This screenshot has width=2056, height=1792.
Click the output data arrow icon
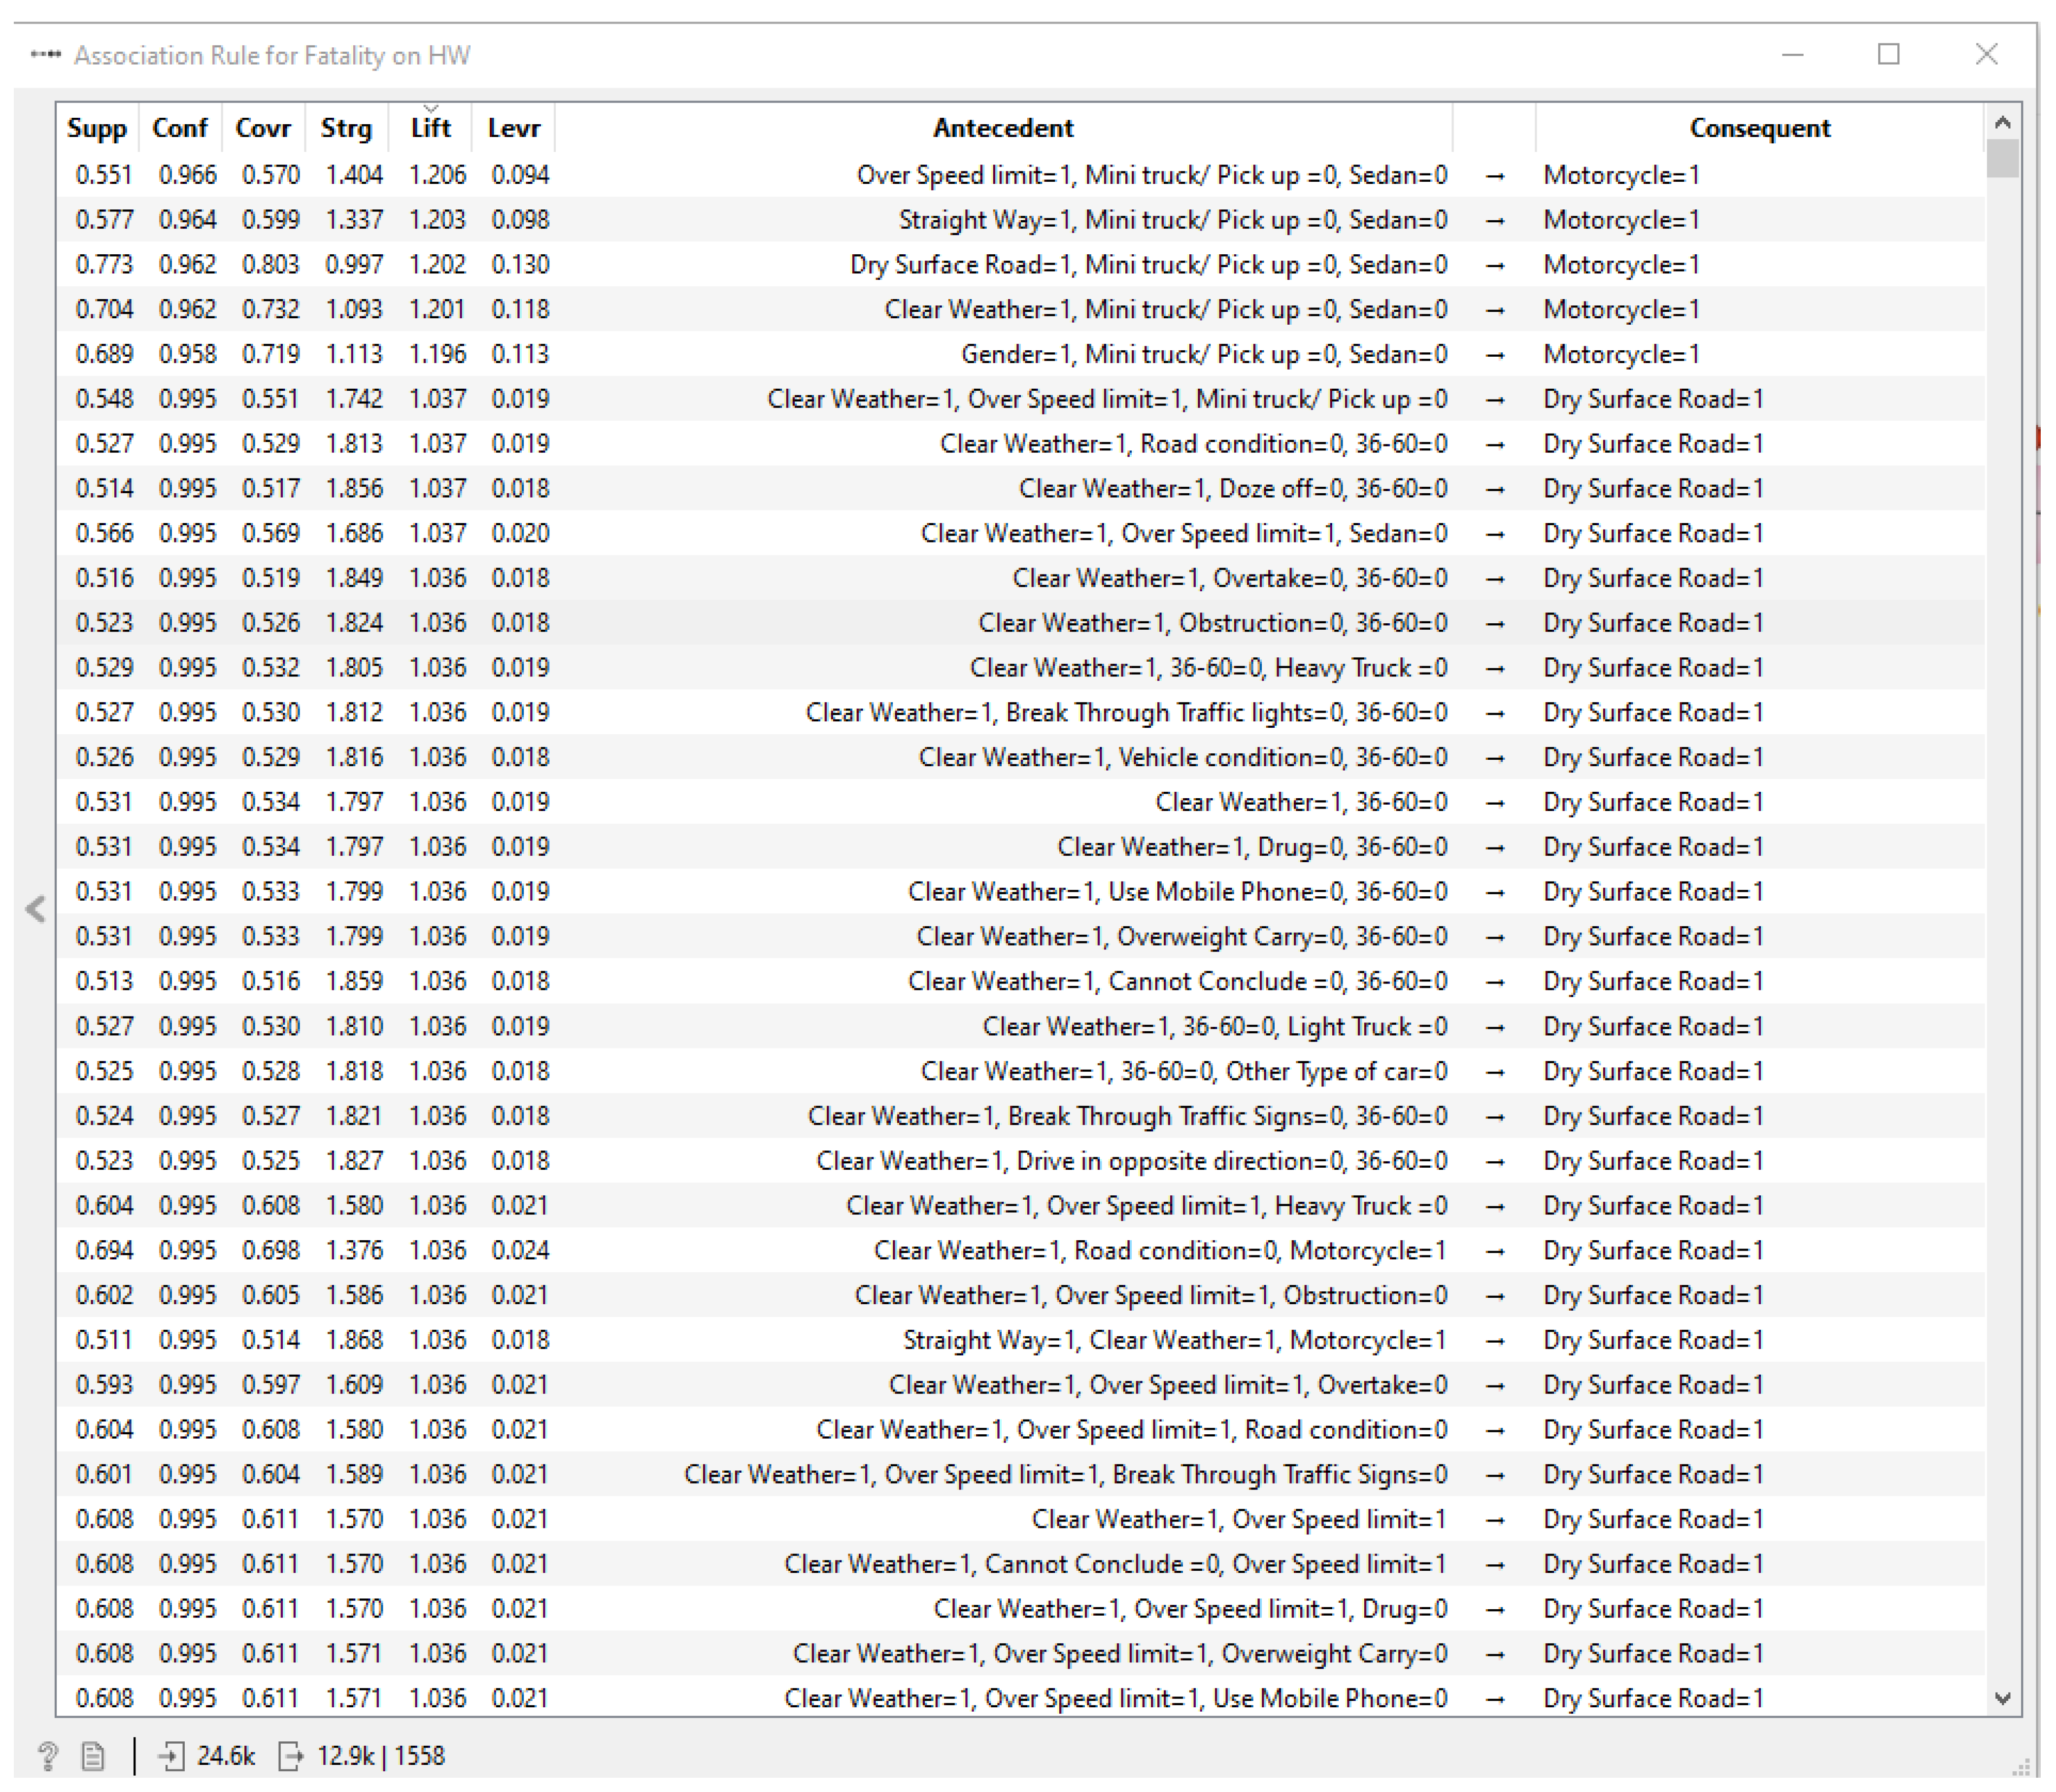point(290,1755)
